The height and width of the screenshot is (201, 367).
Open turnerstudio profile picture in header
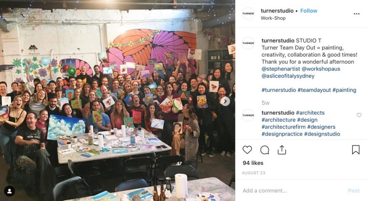pyautogui.click(x=248, y=13)
